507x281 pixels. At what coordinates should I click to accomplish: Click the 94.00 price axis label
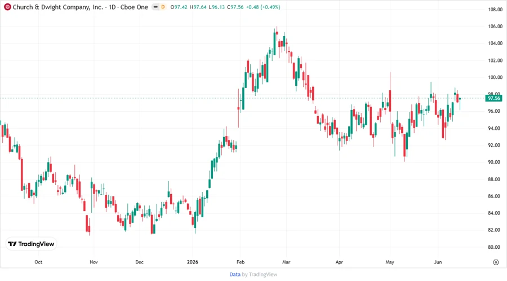click(x=495, y=128)
